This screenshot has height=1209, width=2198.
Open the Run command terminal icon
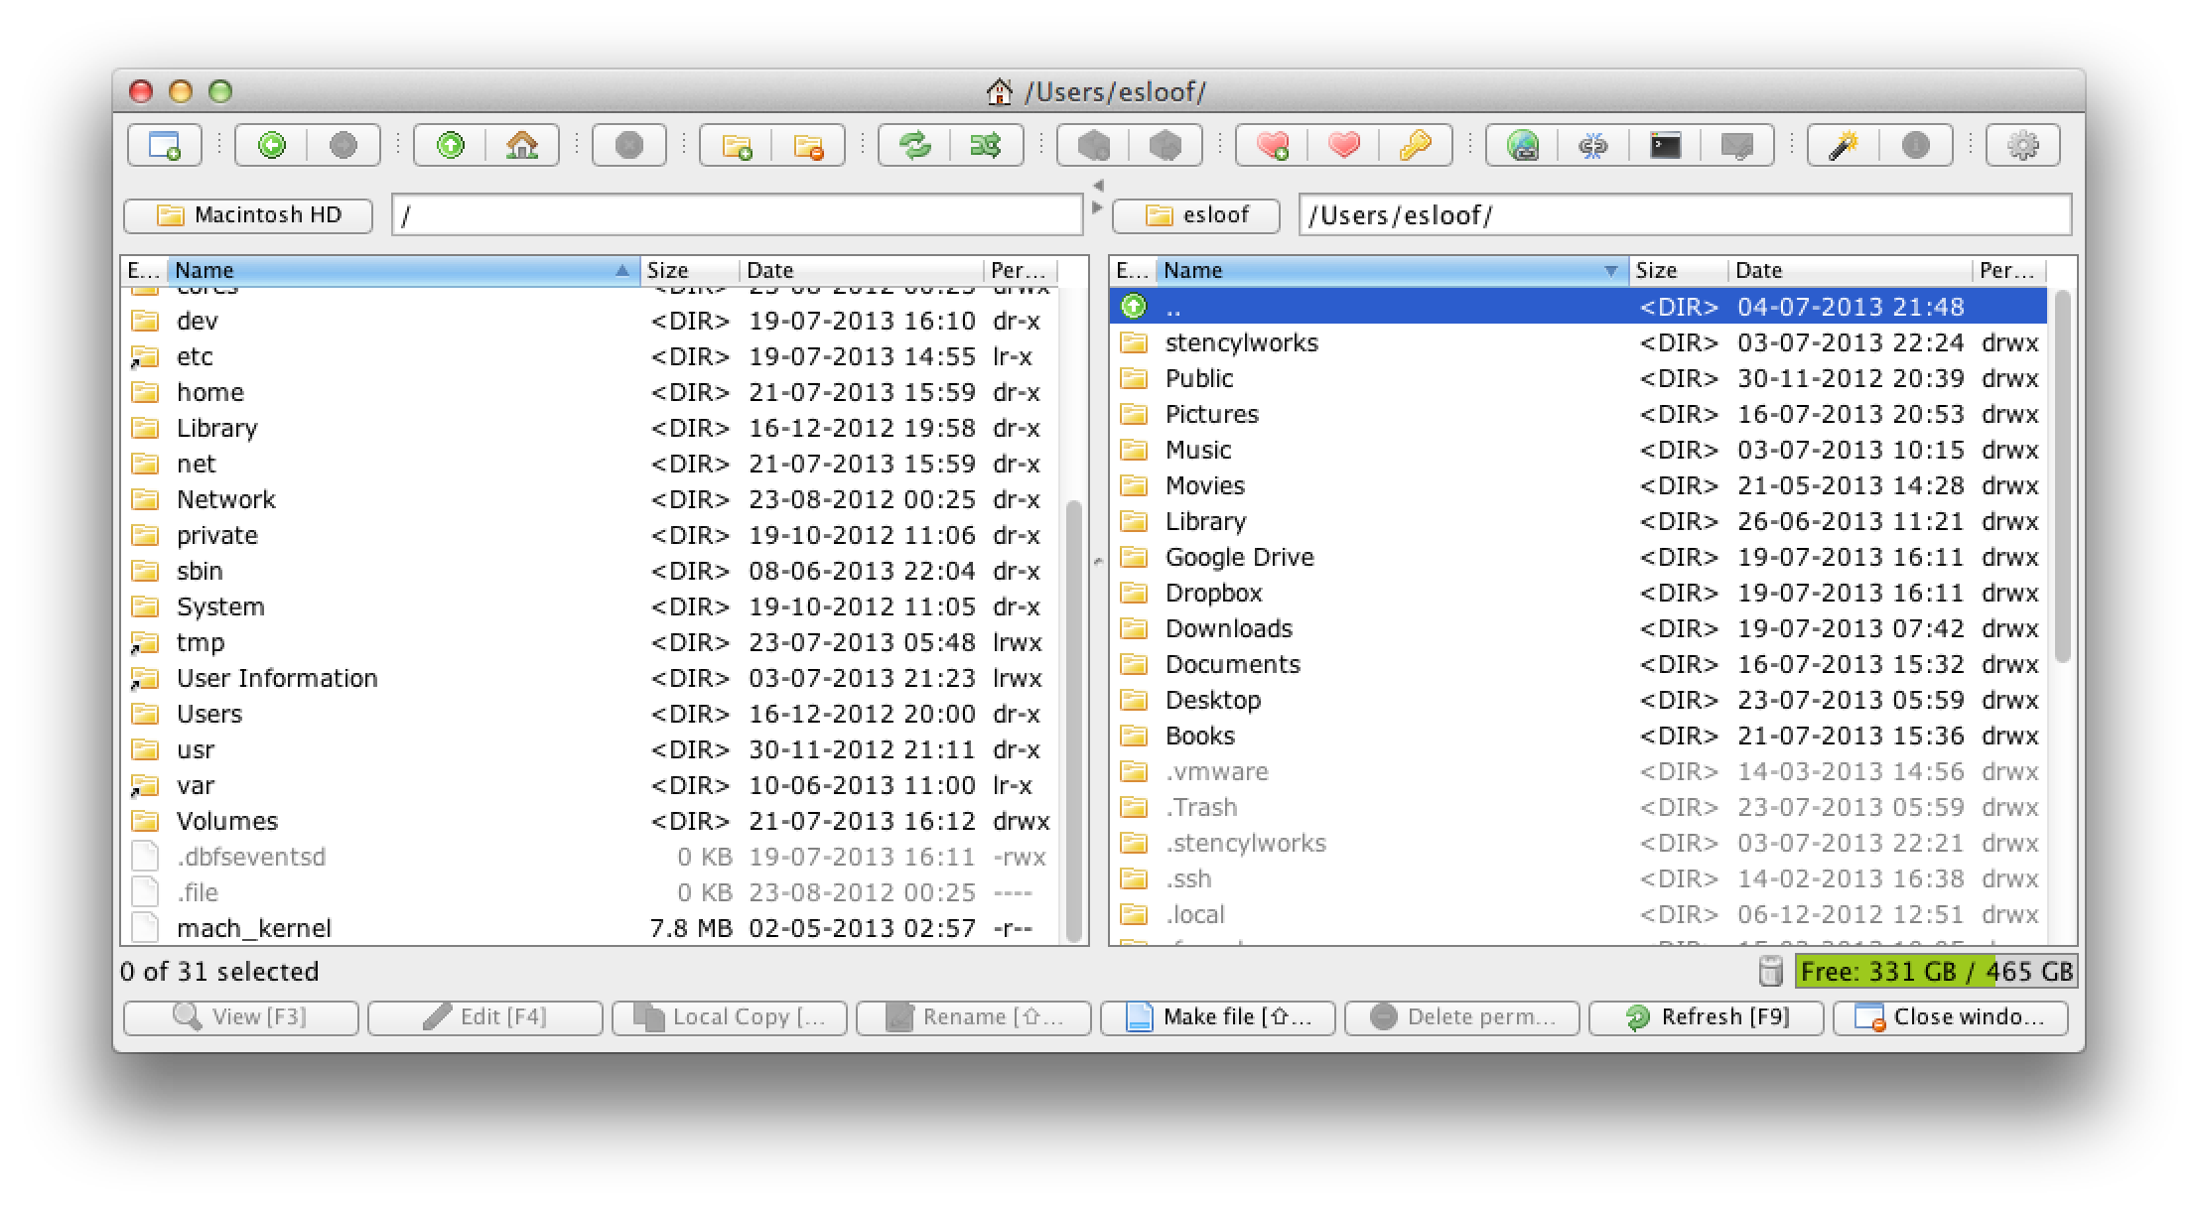(1666, 146)
